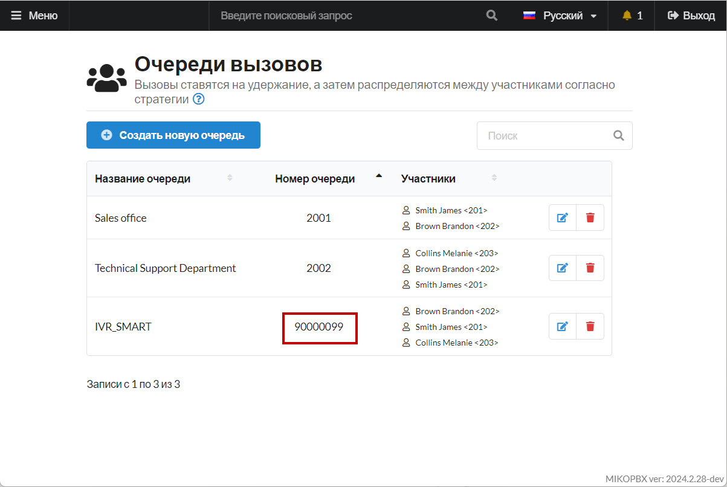Viewport: 727px width, 487px height.
Task: Click the help question mark icon
Action: 198,99
